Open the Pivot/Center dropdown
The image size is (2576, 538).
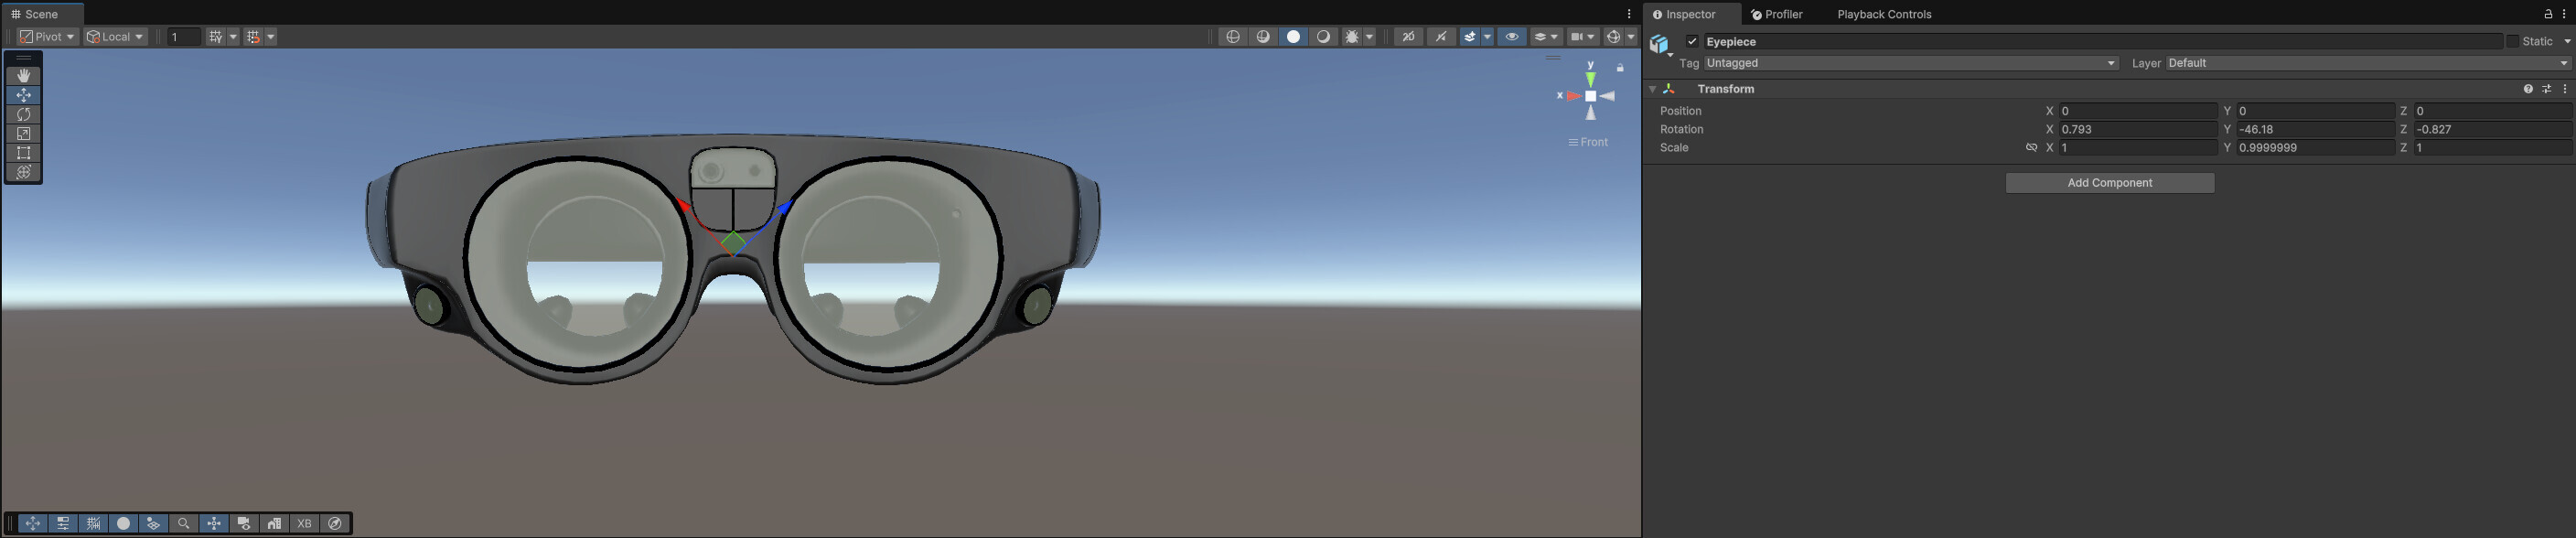click(x=47, y=37)
